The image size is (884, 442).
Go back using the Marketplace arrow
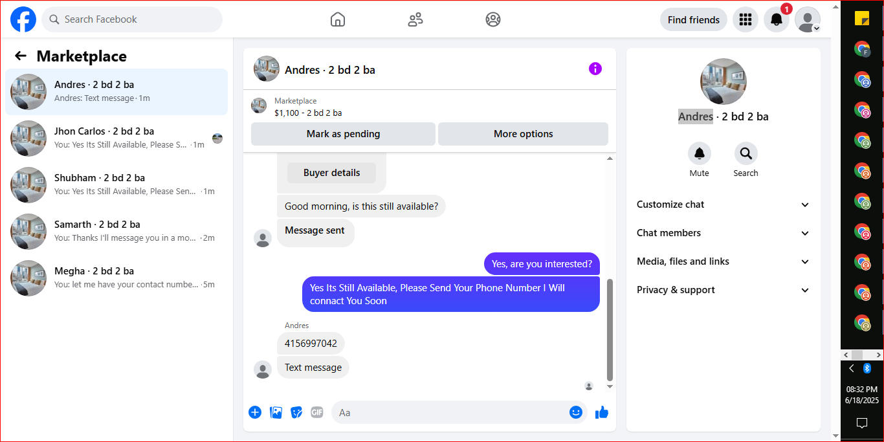21,56
